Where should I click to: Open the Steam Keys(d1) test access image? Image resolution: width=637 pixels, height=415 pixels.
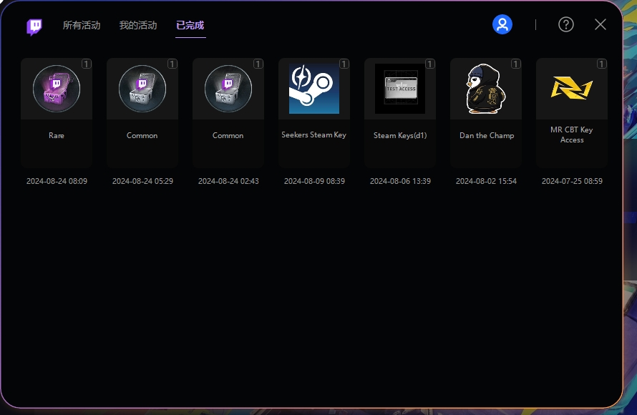coord(400,89)
